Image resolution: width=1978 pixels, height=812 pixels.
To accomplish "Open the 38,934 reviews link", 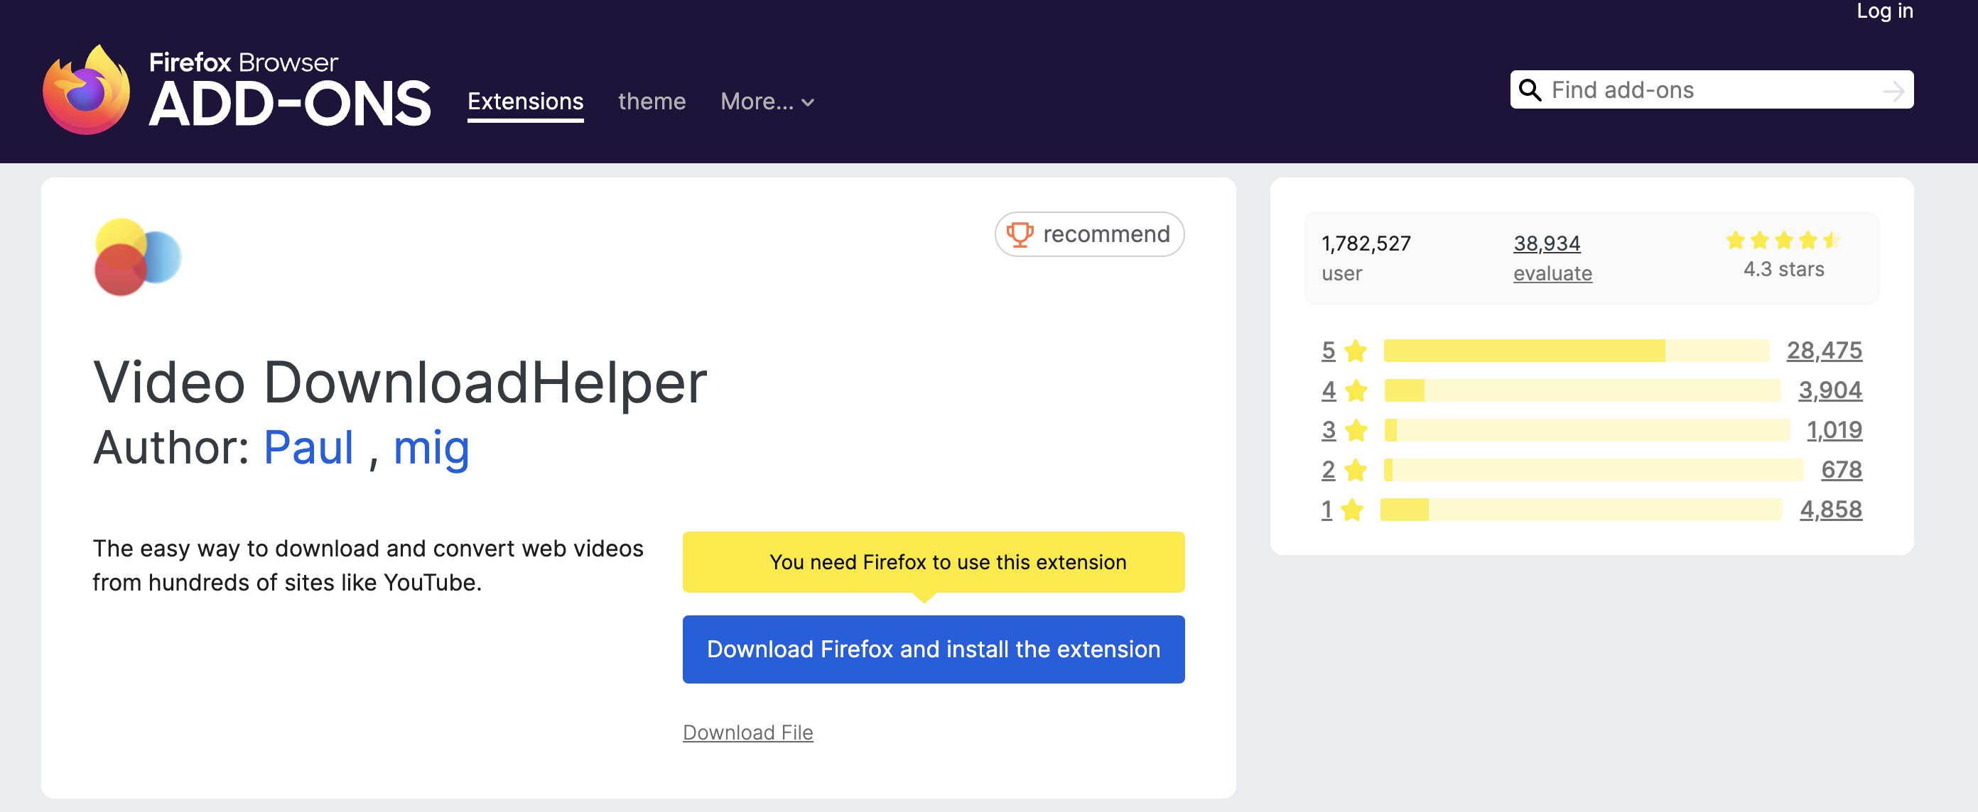I will click(x=1547, y=243).
